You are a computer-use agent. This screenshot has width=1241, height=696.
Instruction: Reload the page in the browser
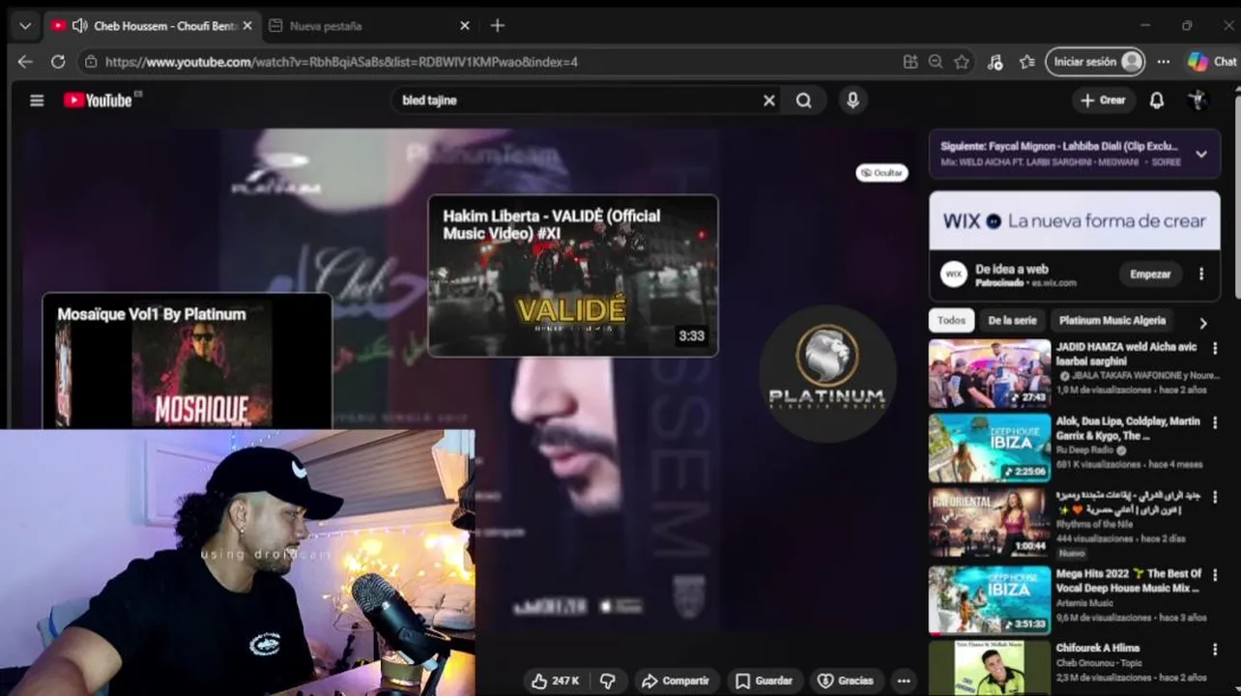[58, 62]
